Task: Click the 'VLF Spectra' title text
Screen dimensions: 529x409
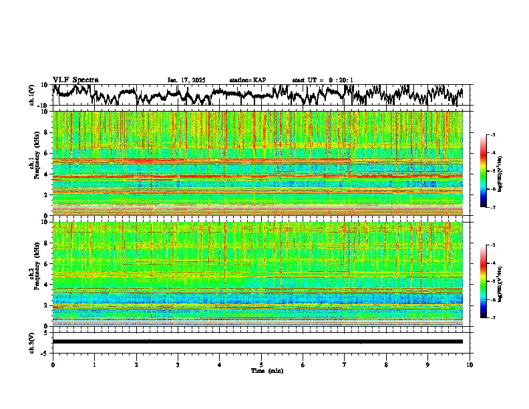Action: [75, 80]
